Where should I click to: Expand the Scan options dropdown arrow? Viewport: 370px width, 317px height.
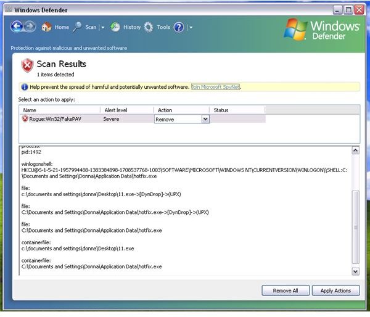pyautogui.click(x=103, y=27)
